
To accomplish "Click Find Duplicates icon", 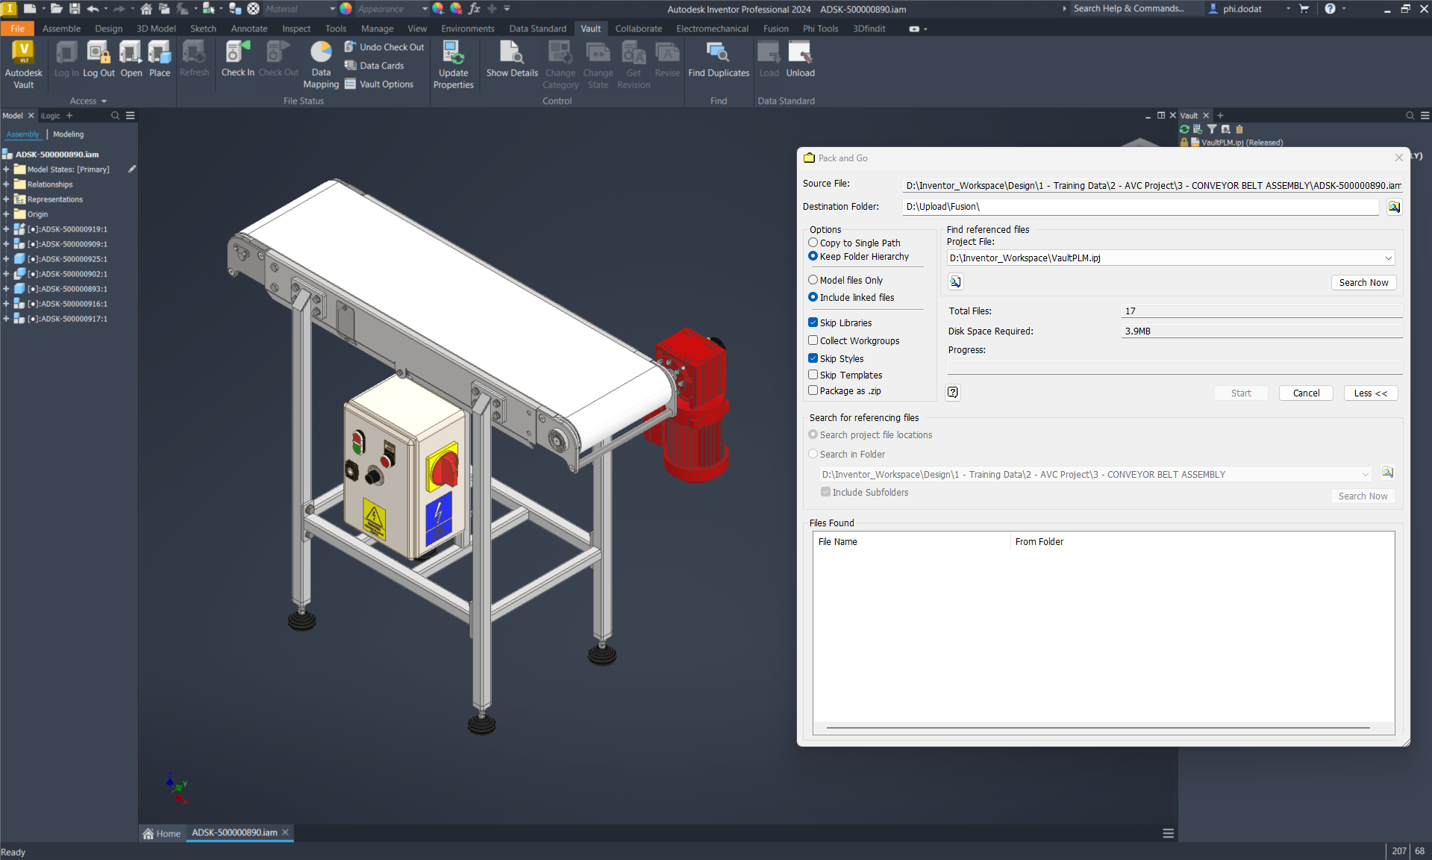I will pyautogui.click(x=719, y=60).
